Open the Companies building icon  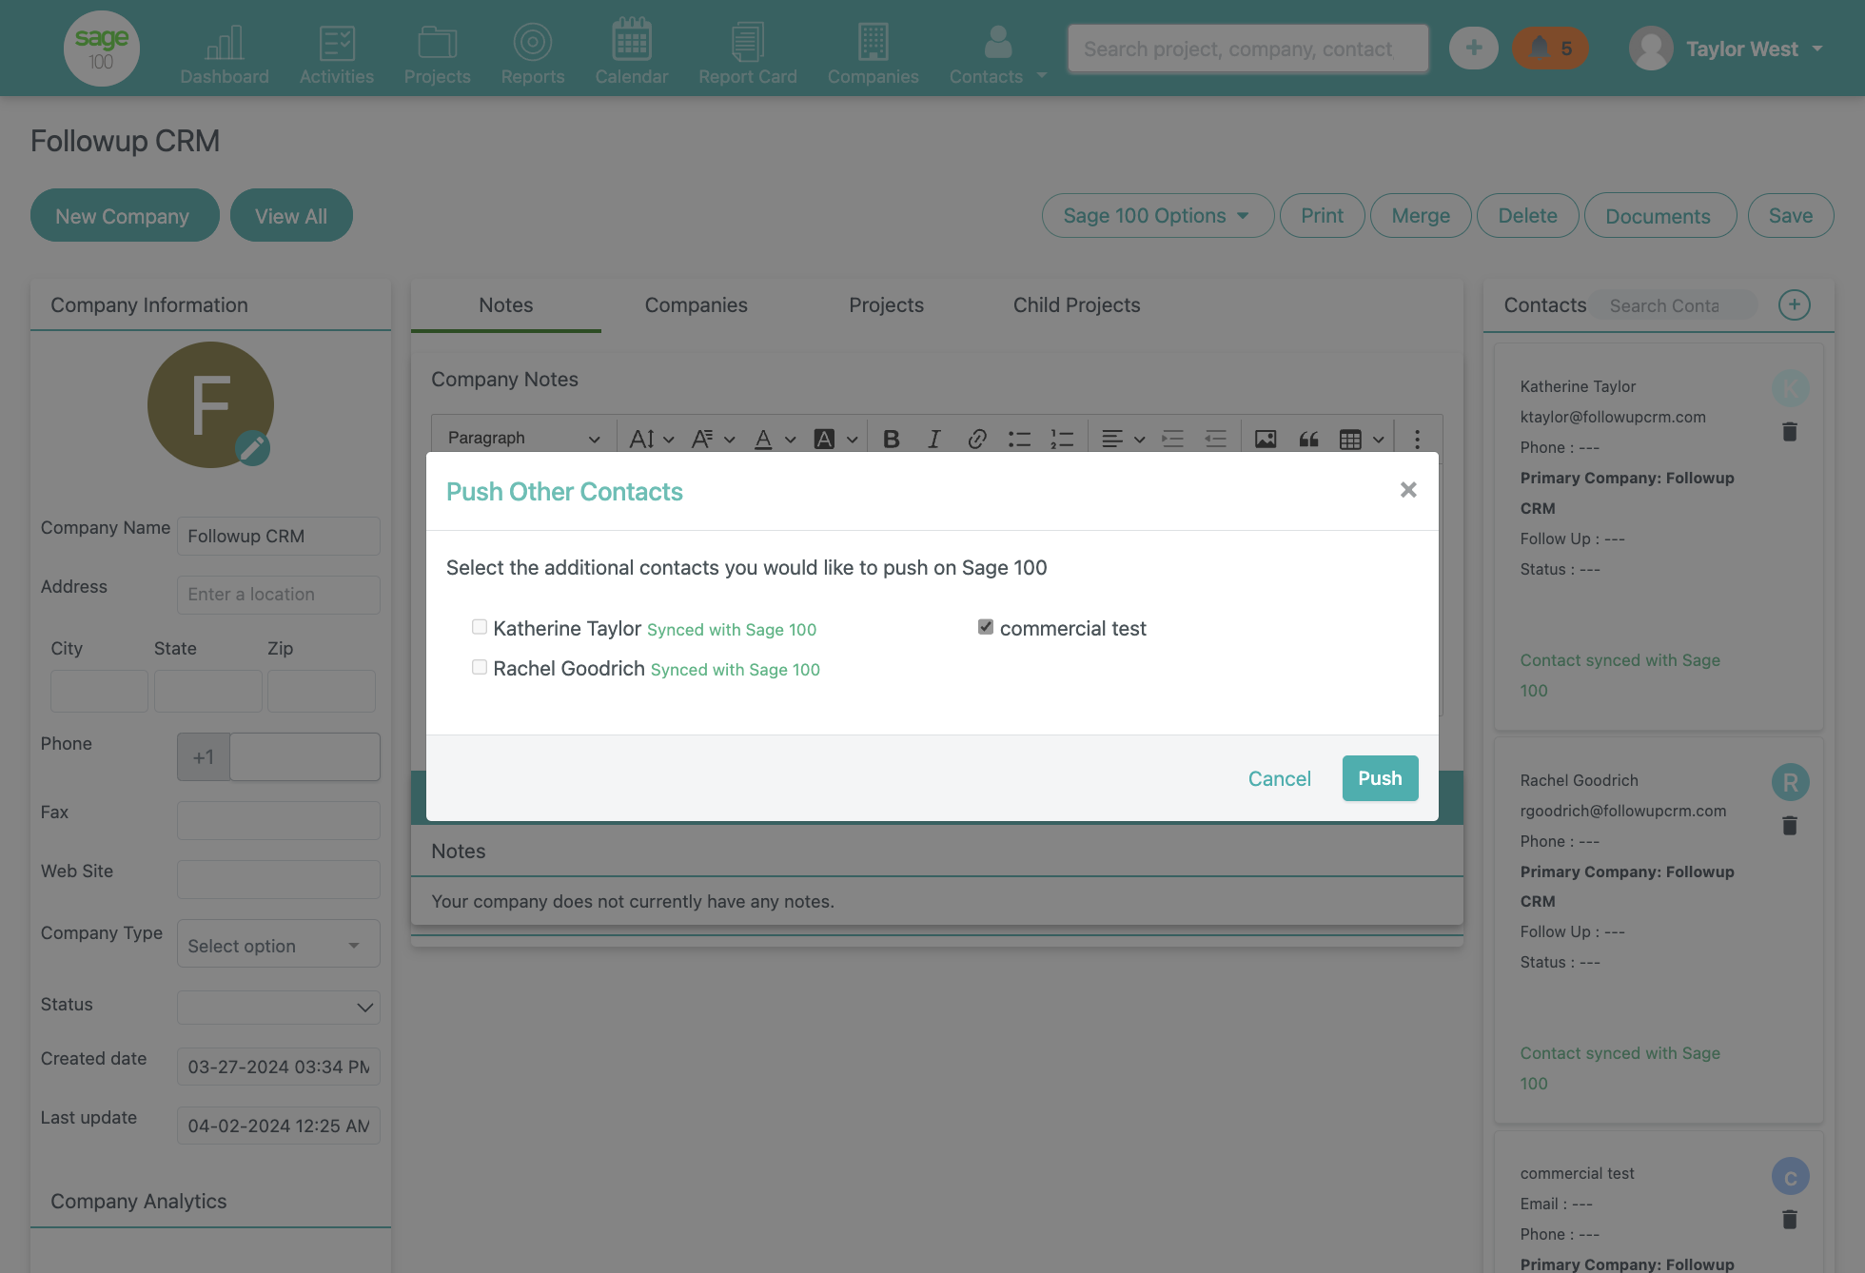coord(874,42)
